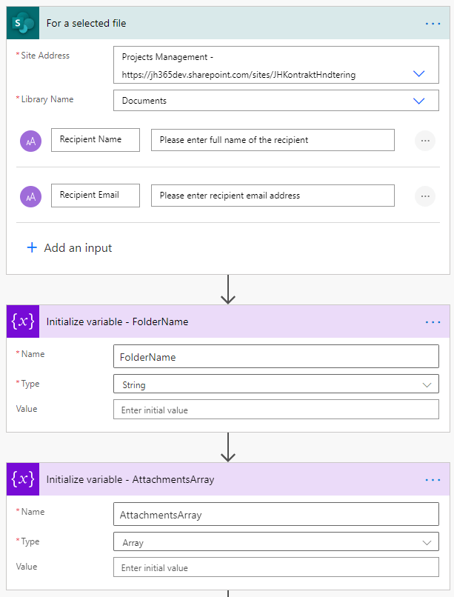
Task: Select the Aa input icon beside Recipient Email
Action: tap(30, 196)
